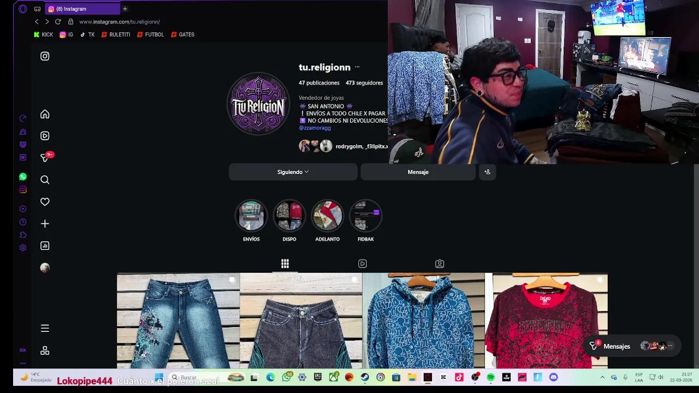Open WhatsApp in the Opera sidebar
The width and height of the screenshot is (699, 393).
point(23,177)
